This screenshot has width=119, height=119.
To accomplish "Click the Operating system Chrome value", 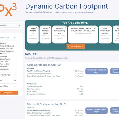I will tap(80, 89).
